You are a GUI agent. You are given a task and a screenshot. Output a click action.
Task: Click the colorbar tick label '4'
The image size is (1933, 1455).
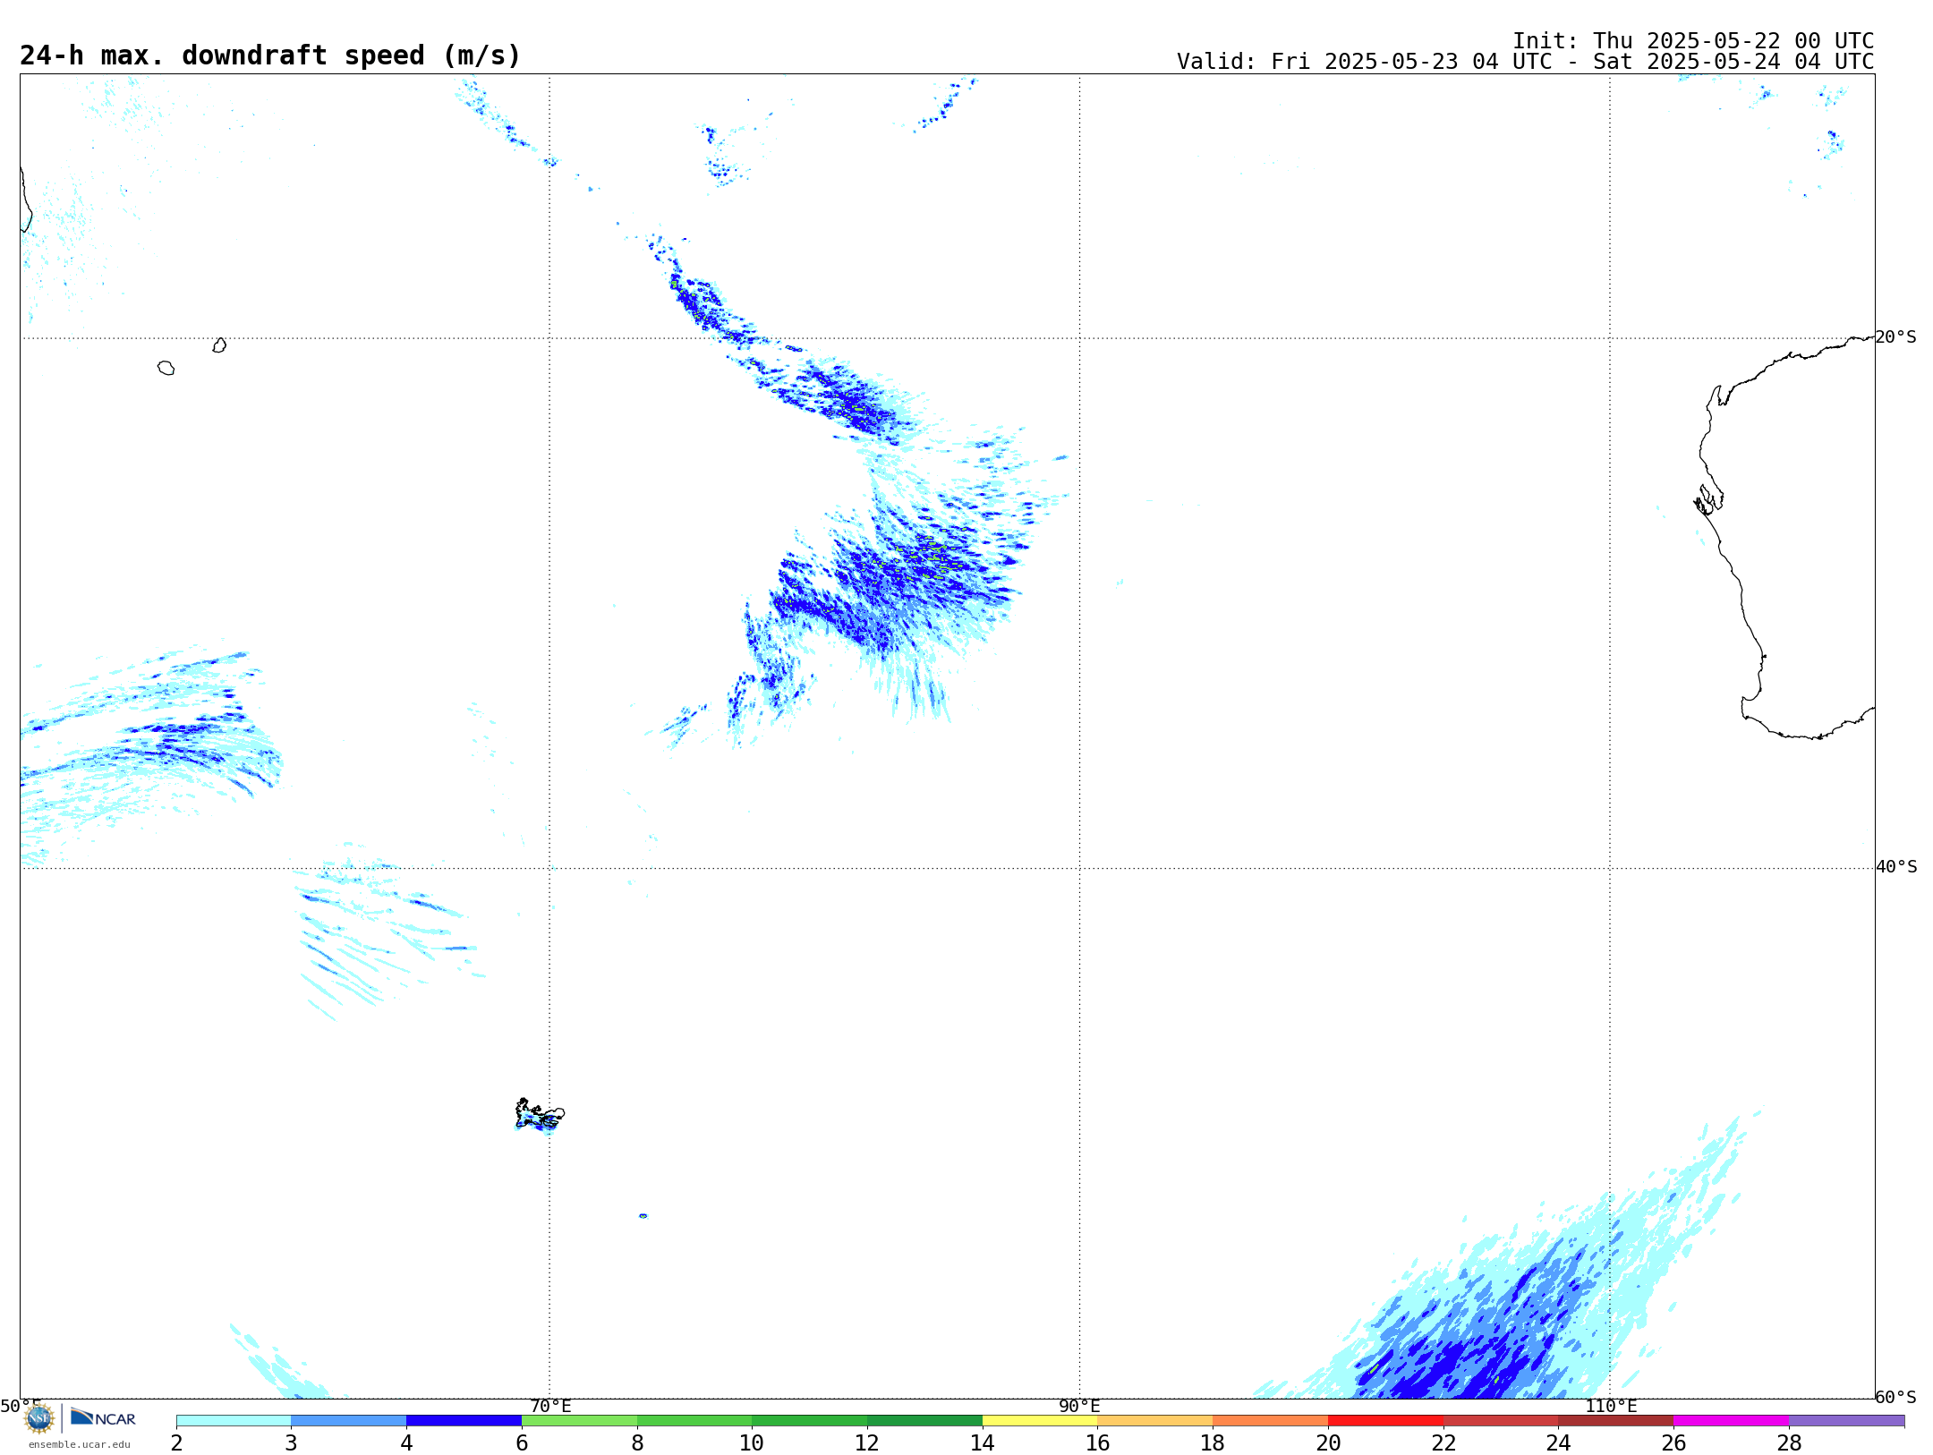point(406,1443)
